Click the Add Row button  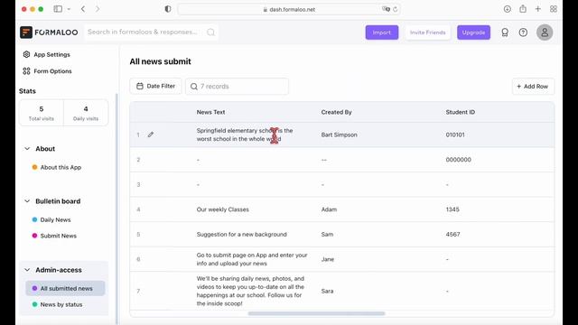(x=533, y=87)
